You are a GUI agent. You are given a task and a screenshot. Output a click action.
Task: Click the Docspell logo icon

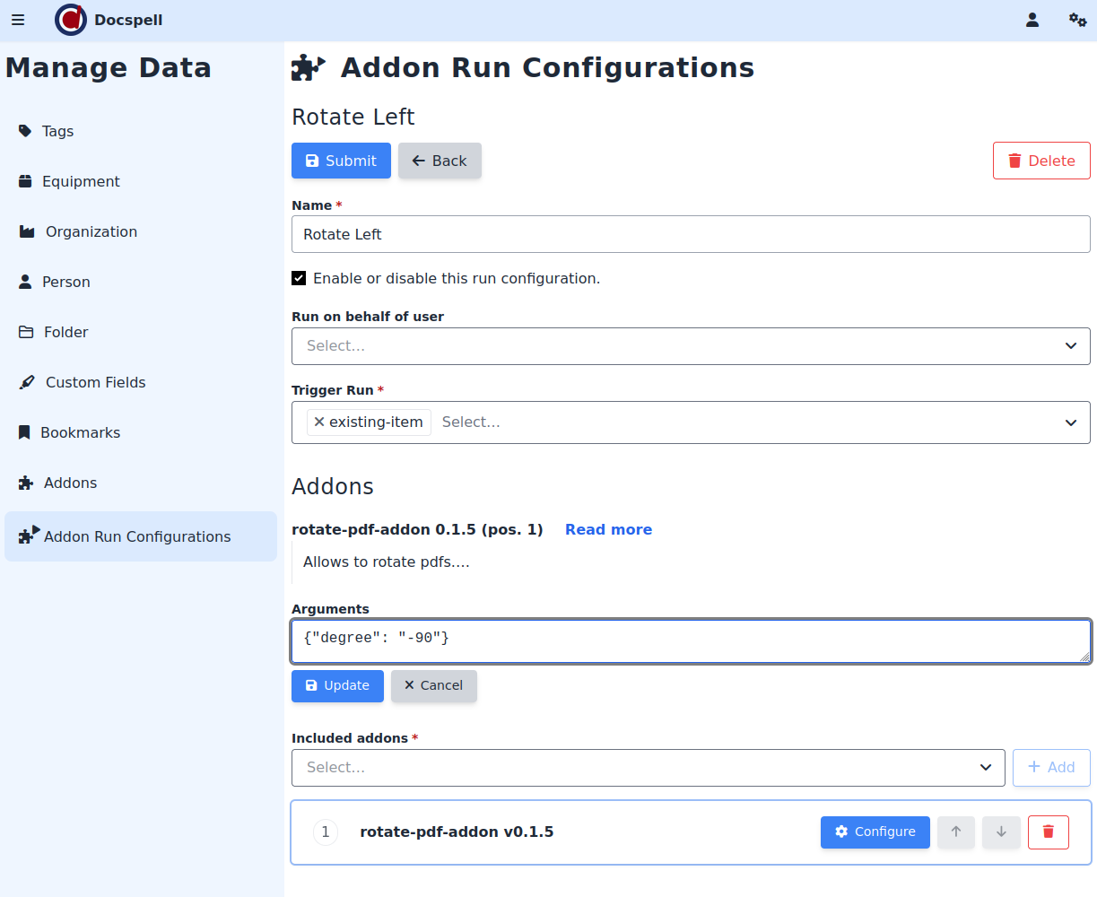point(71,20)
